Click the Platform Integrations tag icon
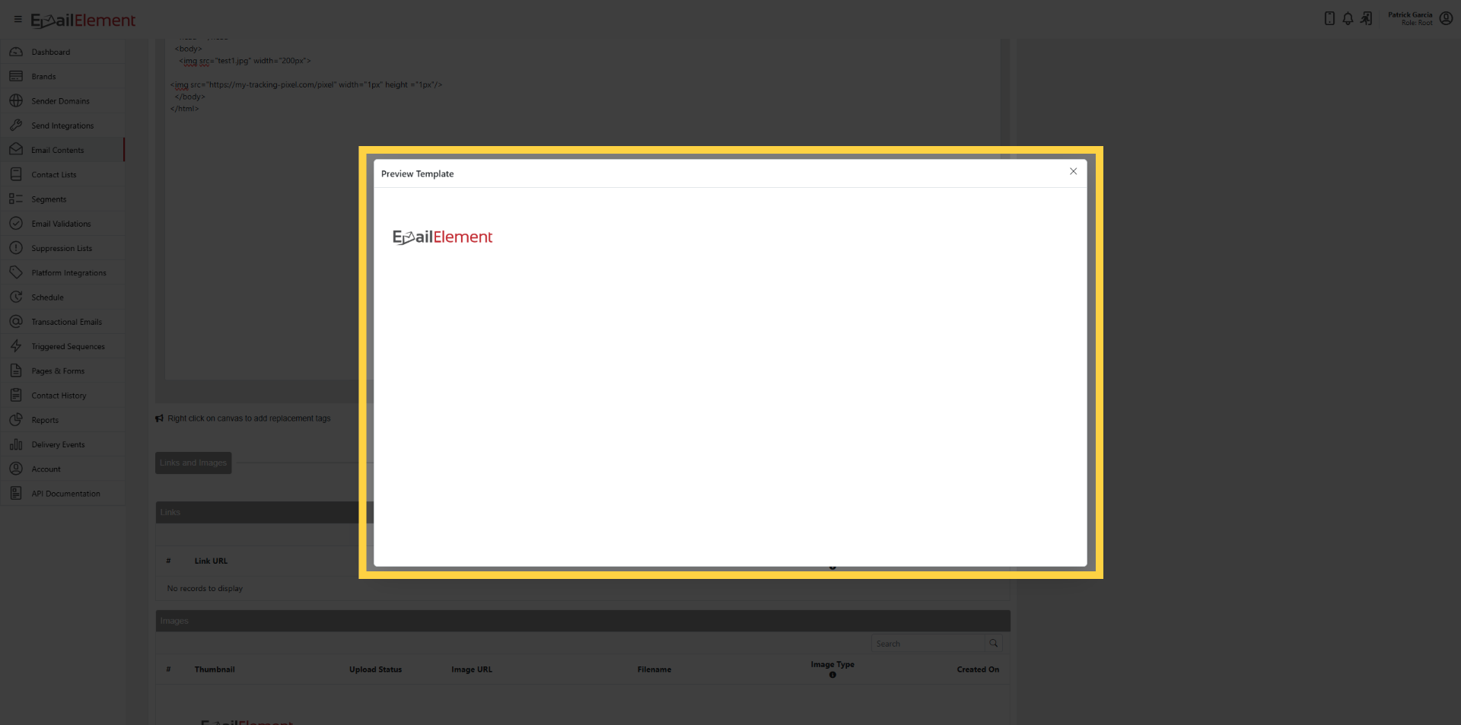 coord(16,272)
